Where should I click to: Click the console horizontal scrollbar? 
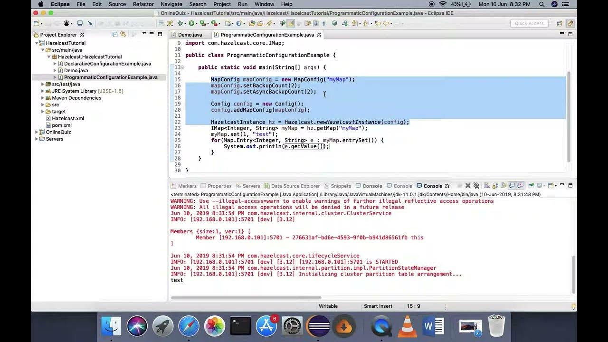pyautogui.click(x=246, y=298)
